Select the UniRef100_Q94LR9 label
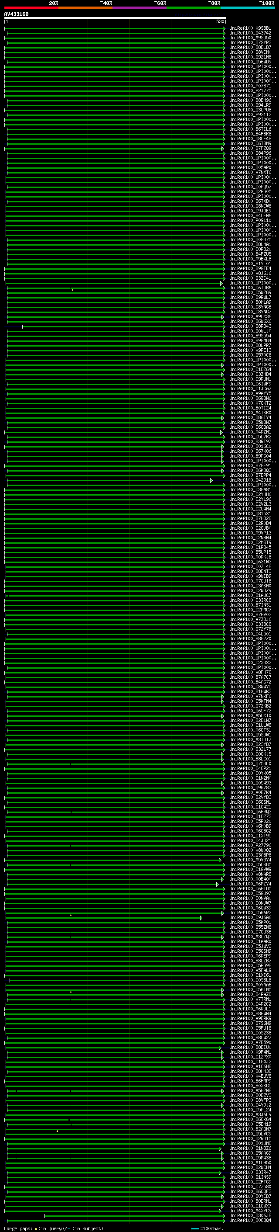Viewport: 279px width, 1232px height. coord(250,105)
